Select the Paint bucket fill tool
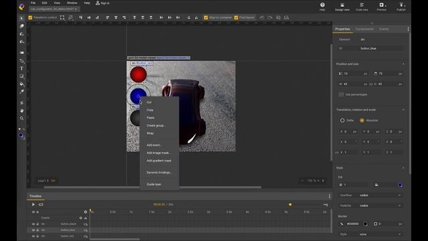428x241 pixels. coord(21,84)
